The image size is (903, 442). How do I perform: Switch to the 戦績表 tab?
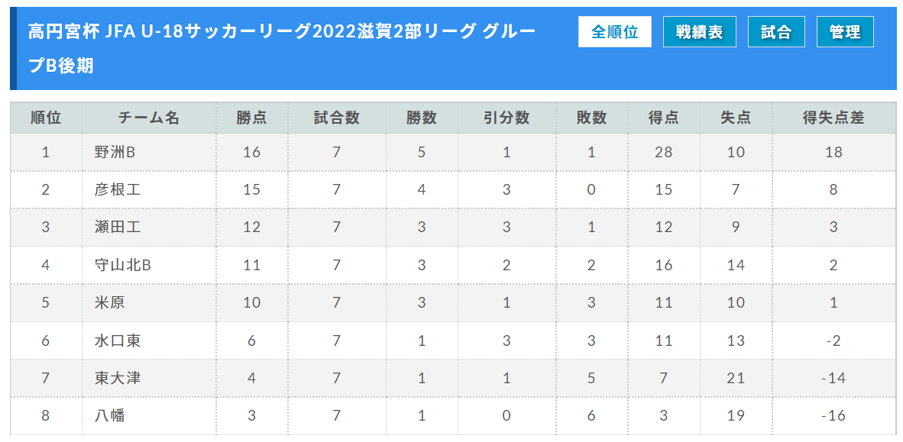click(x=699, y=31)
